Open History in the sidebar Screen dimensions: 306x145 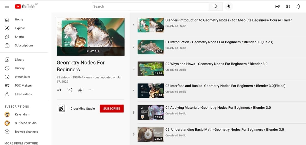(20, 68)
